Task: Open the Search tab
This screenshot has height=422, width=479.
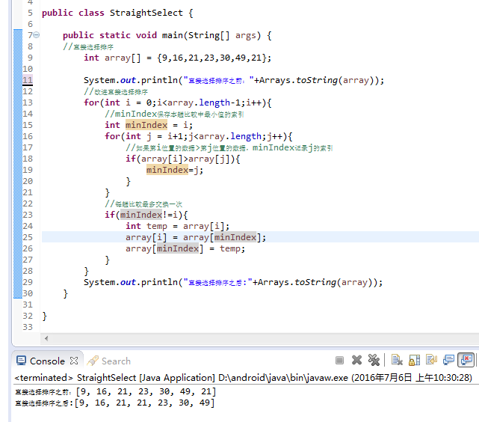Action: coord(116,361)
